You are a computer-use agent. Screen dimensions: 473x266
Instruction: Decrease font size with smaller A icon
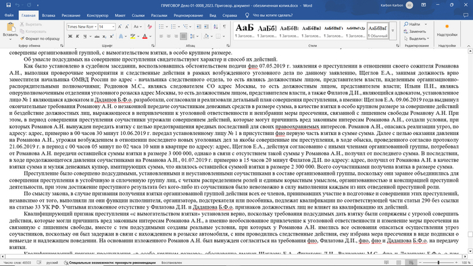[x=127, y=26]
